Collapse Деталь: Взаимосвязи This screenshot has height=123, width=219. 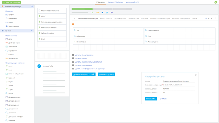[x=73, y=65]
